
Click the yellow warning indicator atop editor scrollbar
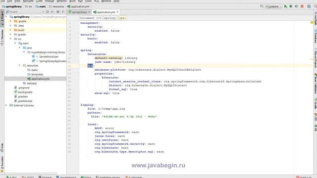point(312,23)
